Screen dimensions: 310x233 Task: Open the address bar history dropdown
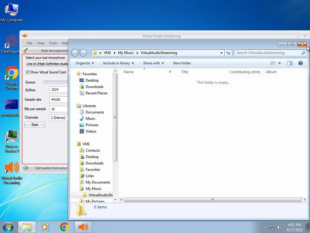(x=221, y=53)
